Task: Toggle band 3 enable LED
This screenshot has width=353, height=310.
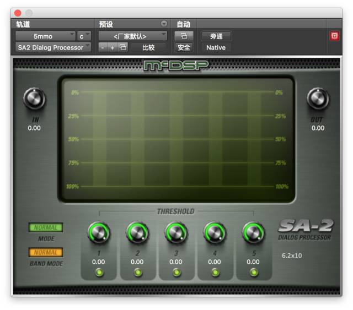Action: [x=176, y=273]
